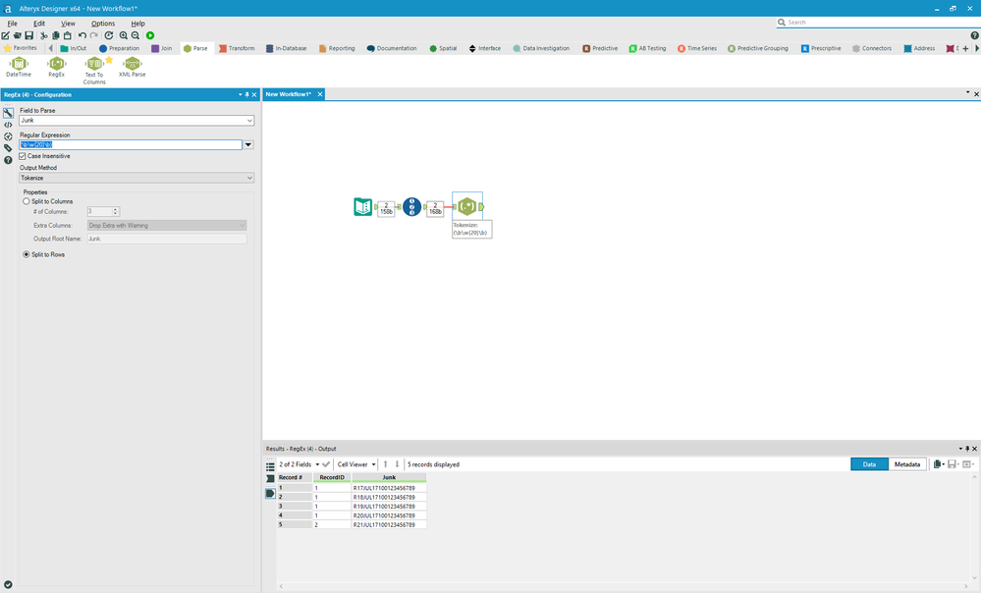981x593 pixels.
Task: Create a new workflow from the toolbar
Action: 6,35
